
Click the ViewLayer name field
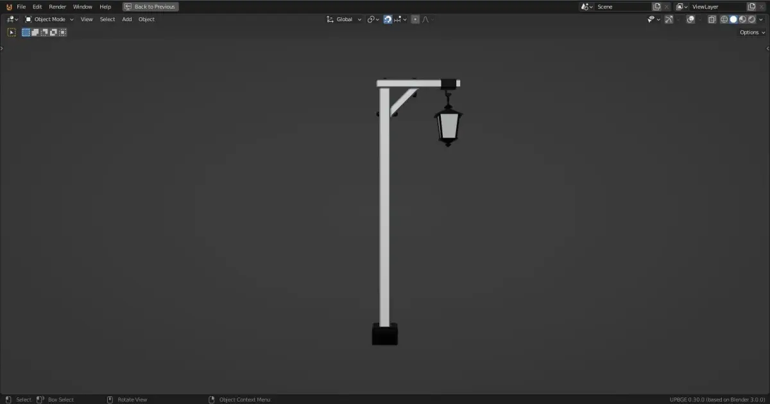(x=718, y=6)
